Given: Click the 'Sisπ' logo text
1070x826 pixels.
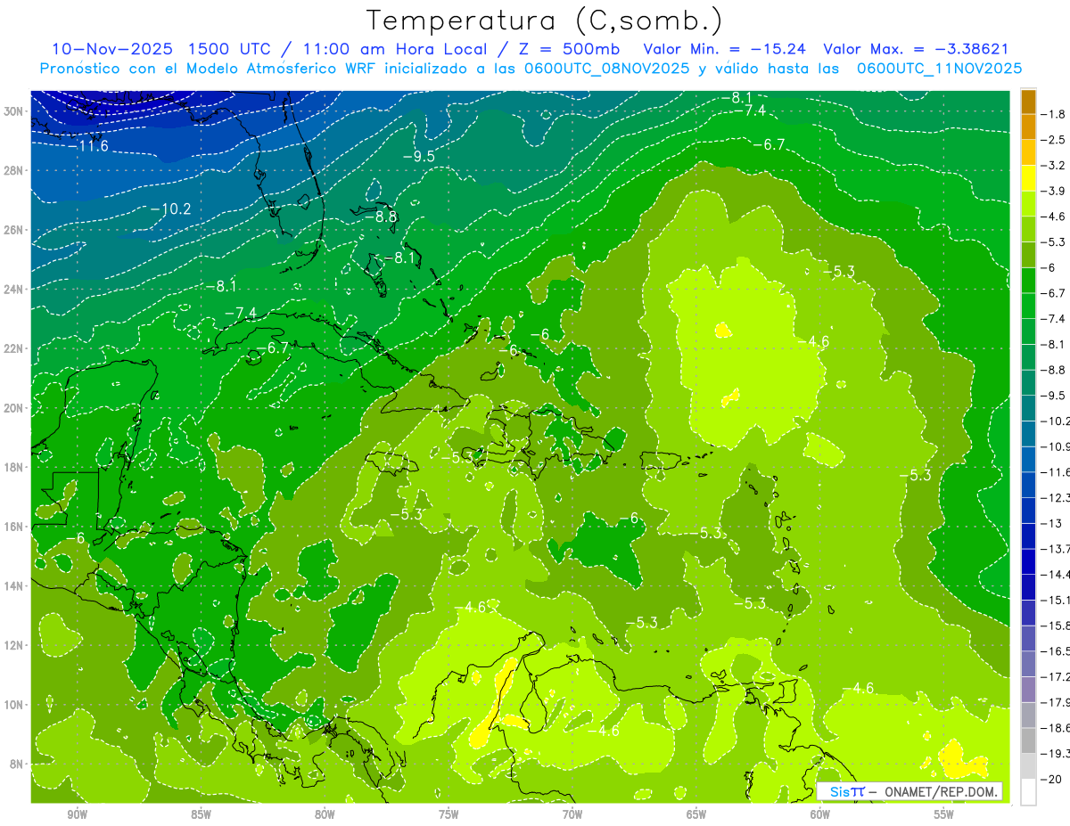Looking at the screenshot, I should (x=846, y=791).
